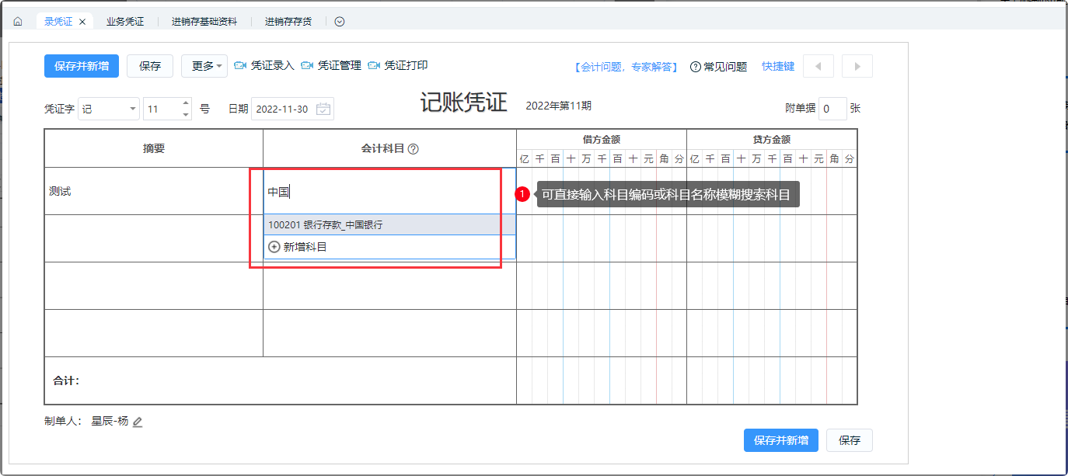Open 常见问题 help
Viewport: 1068px width, 476px height.
(x=718, y=67)
